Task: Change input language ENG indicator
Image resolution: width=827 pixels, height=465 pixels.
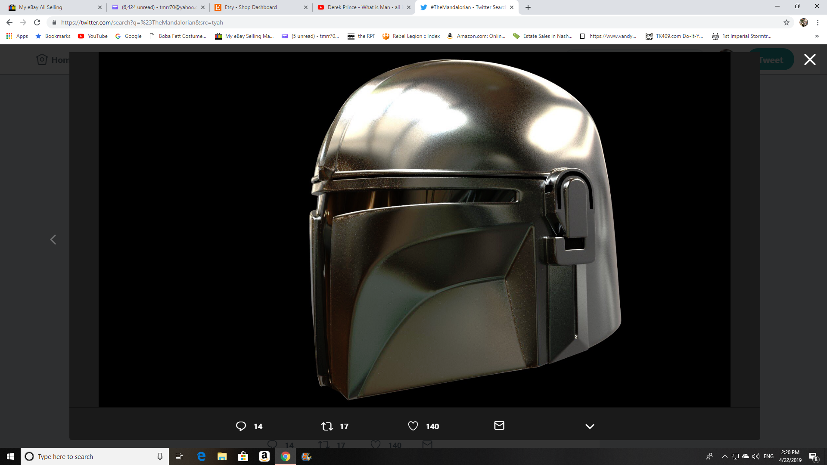Action: [768, 456]
